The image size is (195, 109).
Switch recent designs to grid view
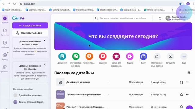click(x=189, y=73)
